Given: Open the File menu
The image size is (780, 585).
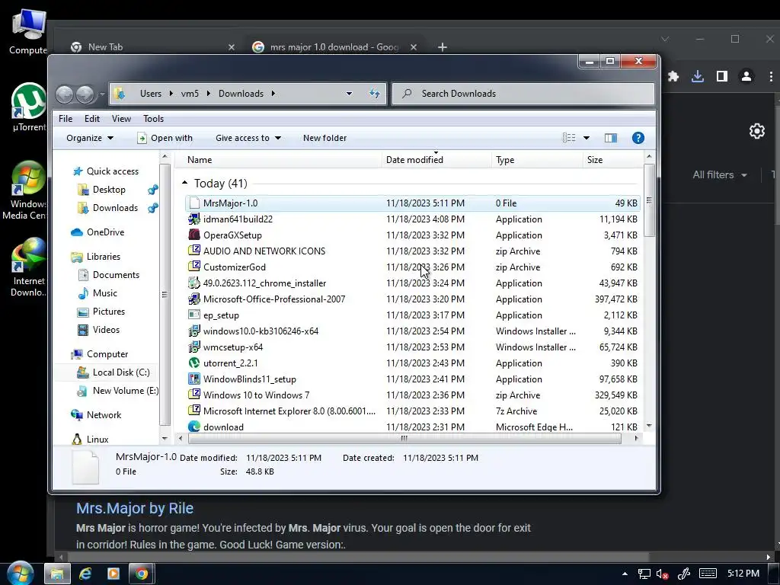Looking at the screenshot, I should [66, 118].
